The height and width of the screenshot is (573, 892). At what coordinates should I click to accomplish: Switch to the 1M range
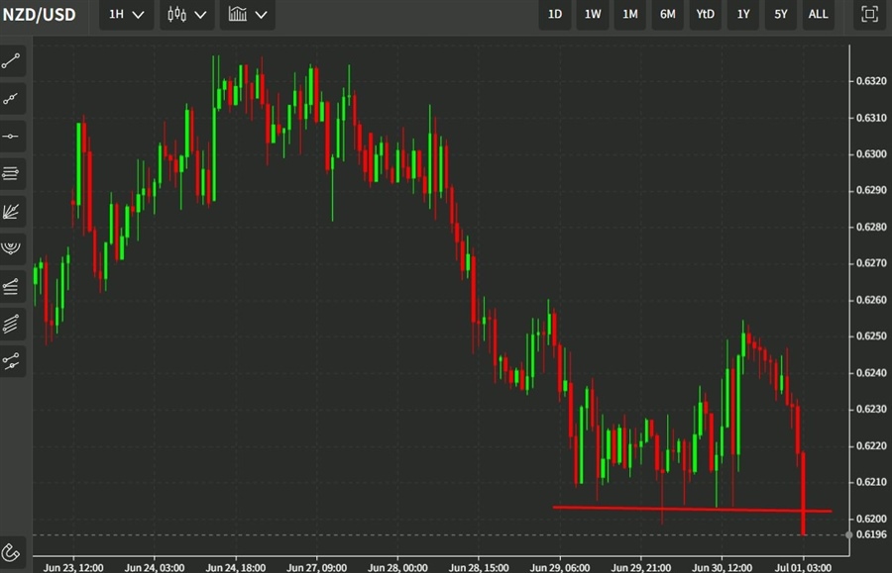(x=629, y=15)
